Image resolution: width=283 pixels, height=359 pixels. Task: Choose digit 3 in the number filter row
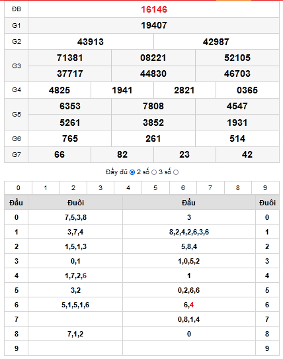(101, 188)
